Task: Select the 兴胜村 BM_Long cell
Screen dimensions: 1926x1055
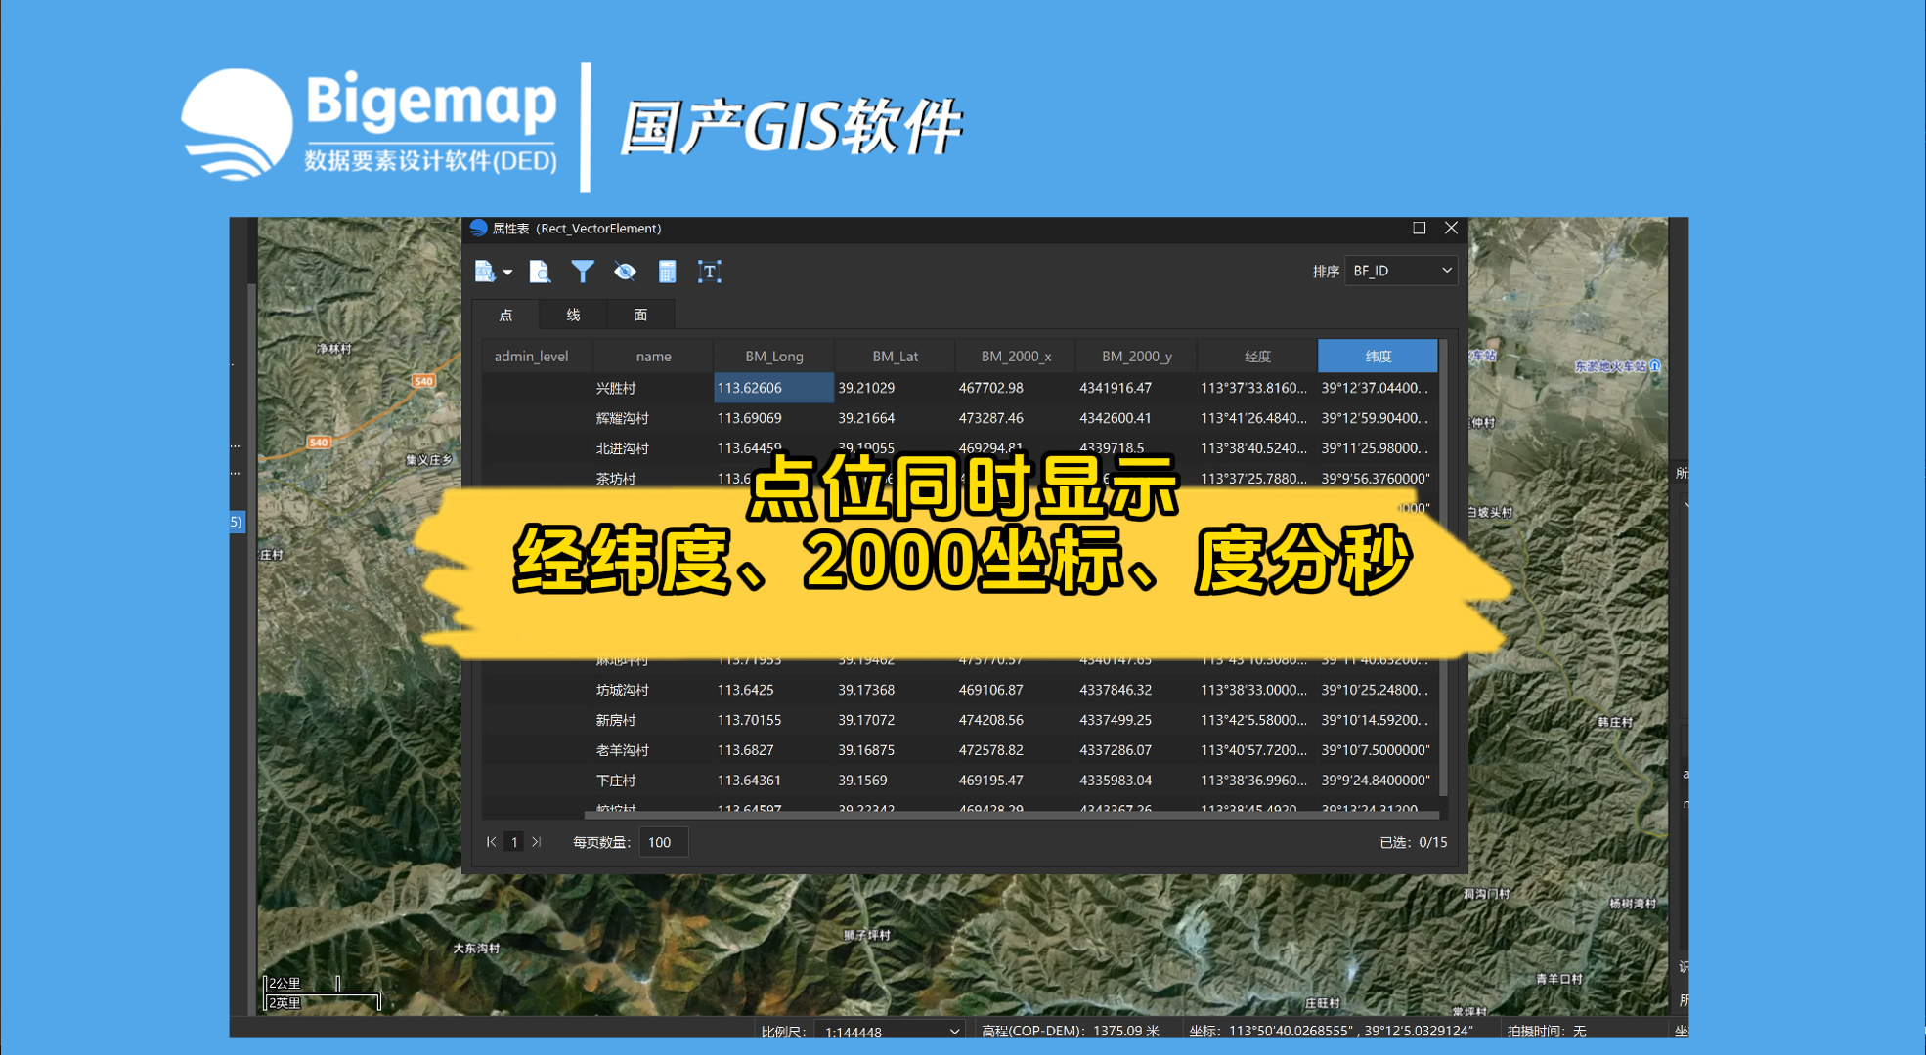Action: pos(772,388)
